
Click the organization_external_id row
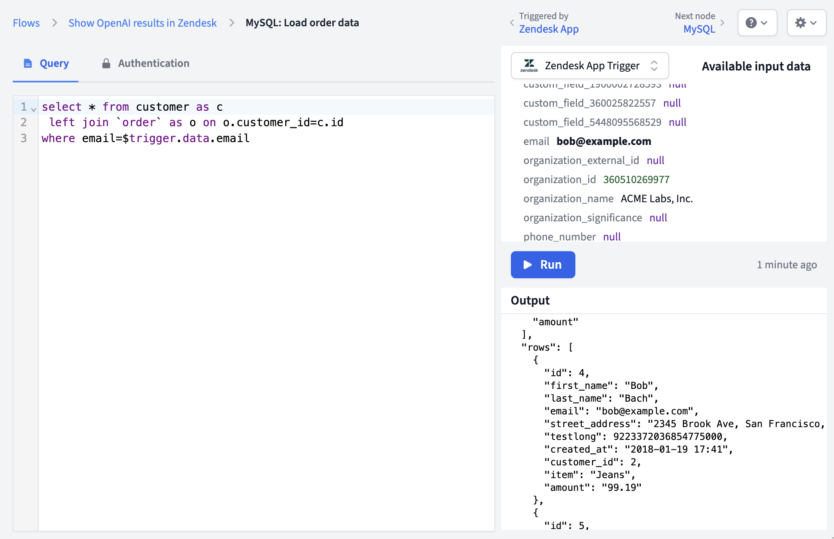tap(594, 160)
